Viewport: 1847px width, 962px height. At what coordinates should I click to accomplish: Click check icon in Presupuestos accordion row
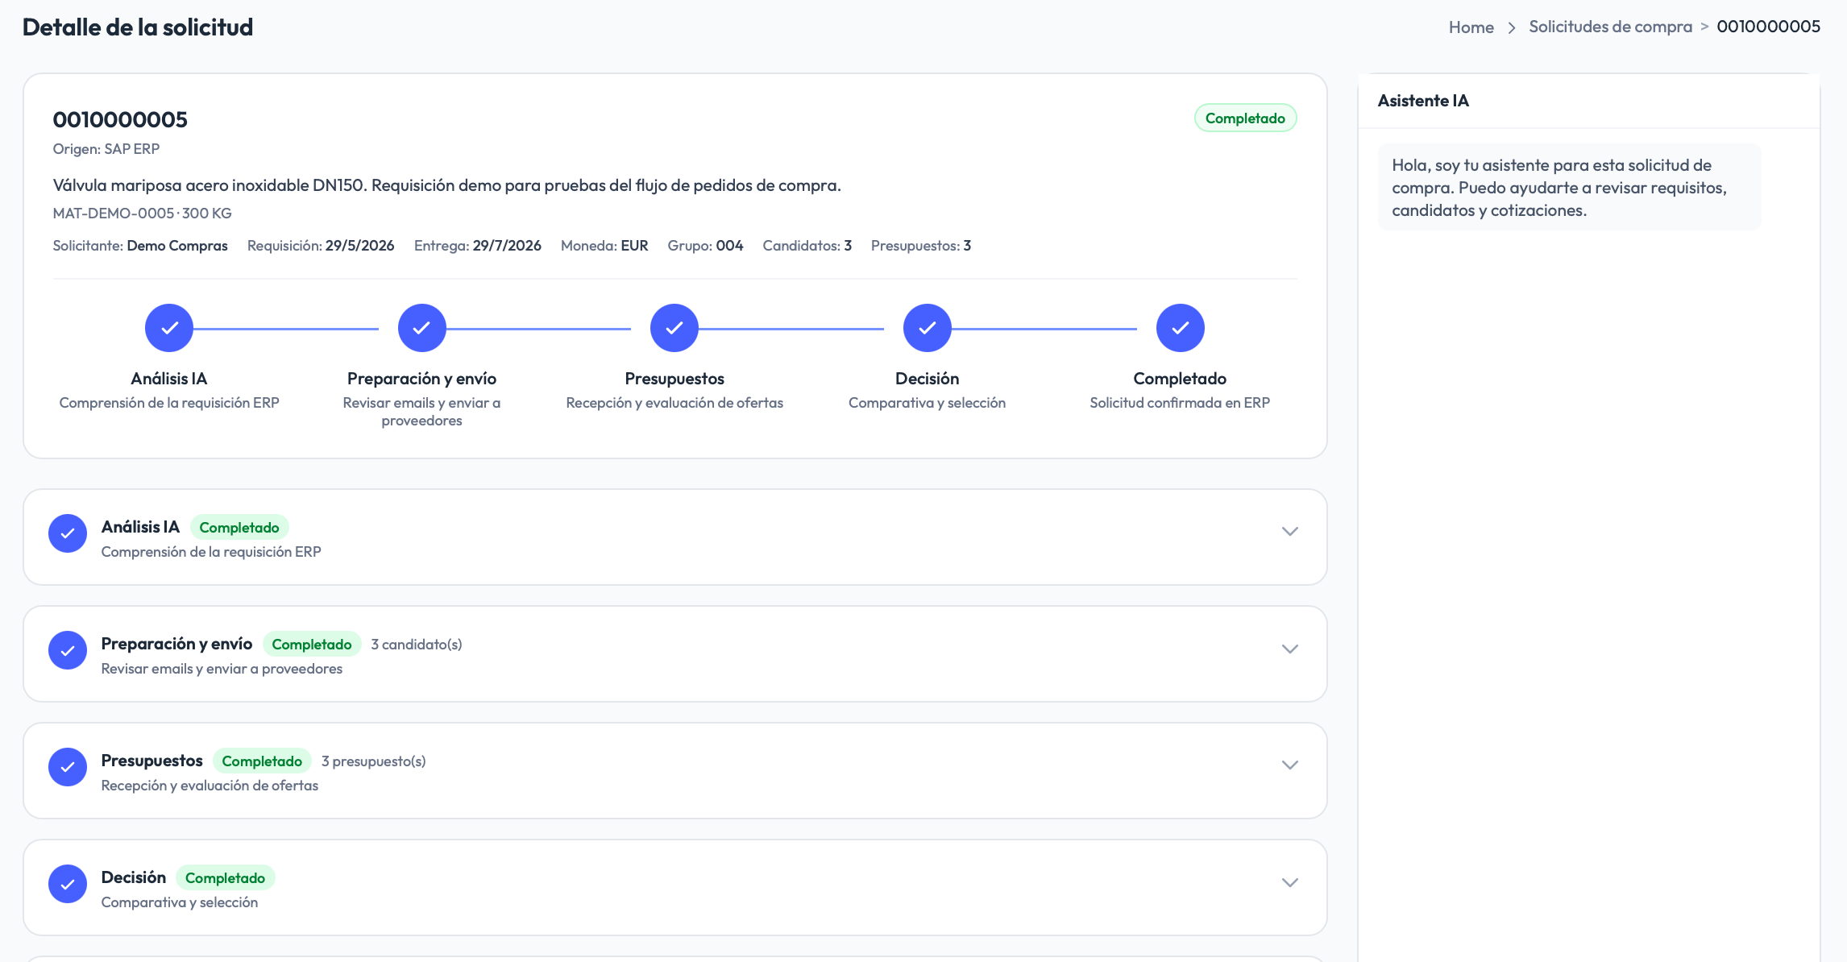pyautogui.click(x=68, y=767)
